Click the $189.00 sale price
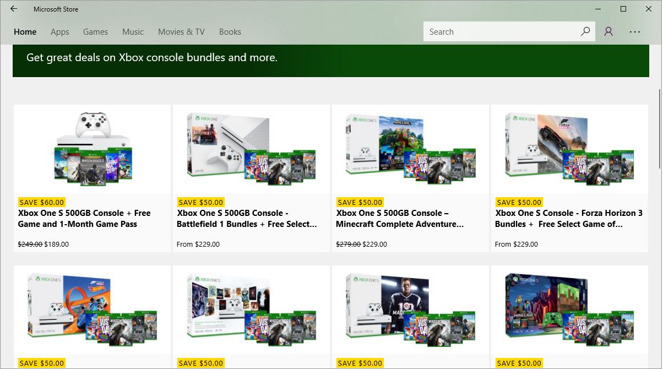Screen dimensions: 663x369 click(56, 244)
